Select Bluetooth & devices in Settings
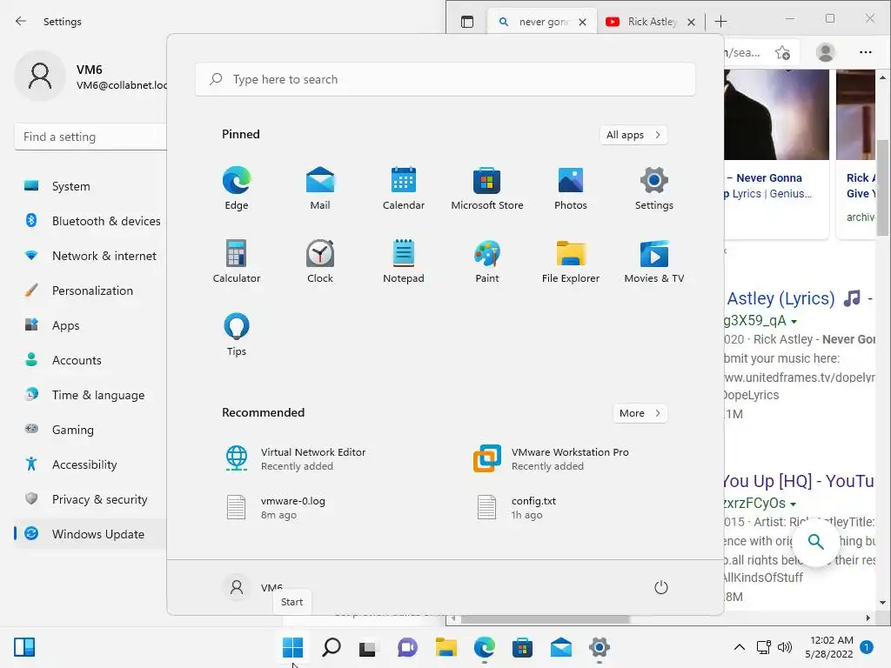This screenshot has height=668, width=891. tap(90, 221)
